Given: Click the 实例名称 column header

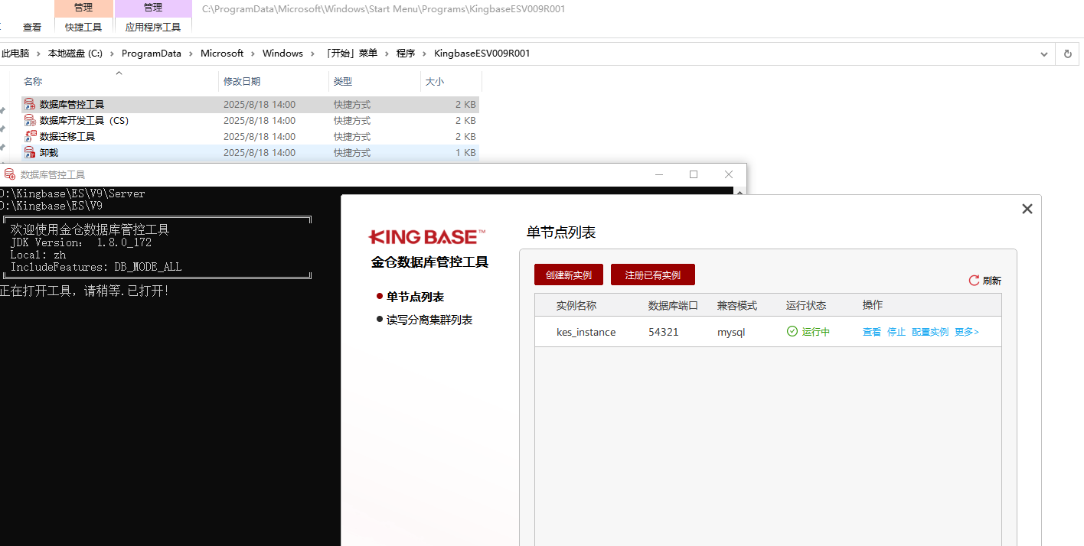Looking at the screenshot, I should (576, 305).
